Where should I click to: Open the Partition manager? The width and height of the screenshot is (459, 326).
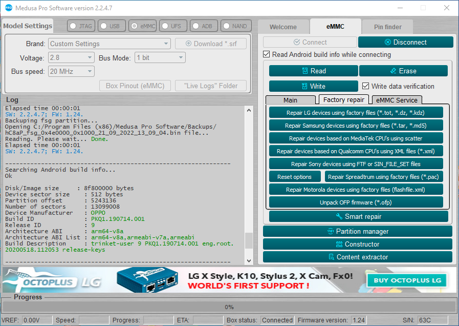[x=357, y=231]
